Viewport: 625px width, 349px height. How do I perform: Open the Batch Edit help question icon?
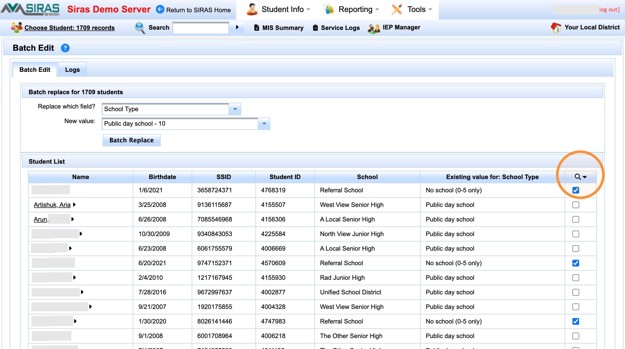(x=65, y=48)
